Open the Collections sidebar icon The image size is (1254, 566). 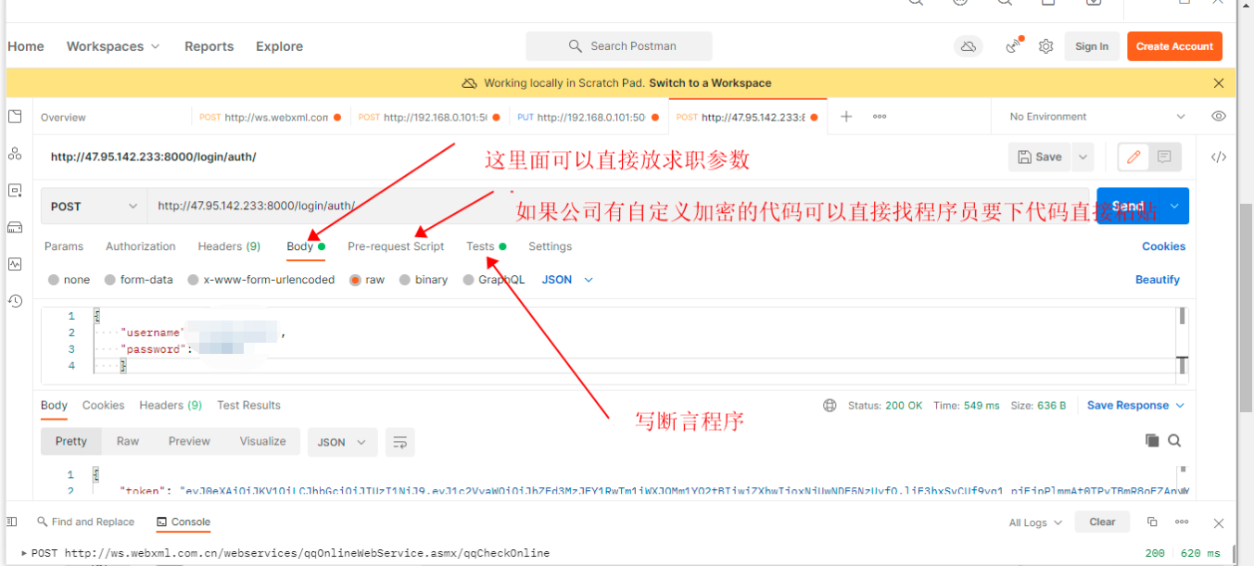(x=15, y=117)
